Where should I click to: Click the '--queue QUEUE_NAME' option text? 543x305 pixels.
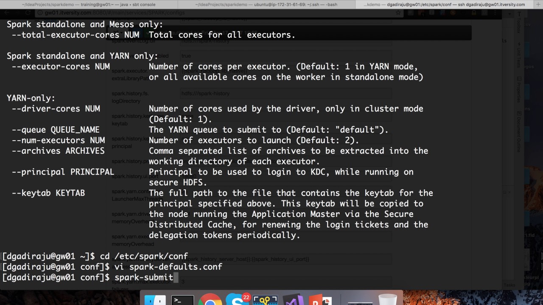tap(56, 130)
